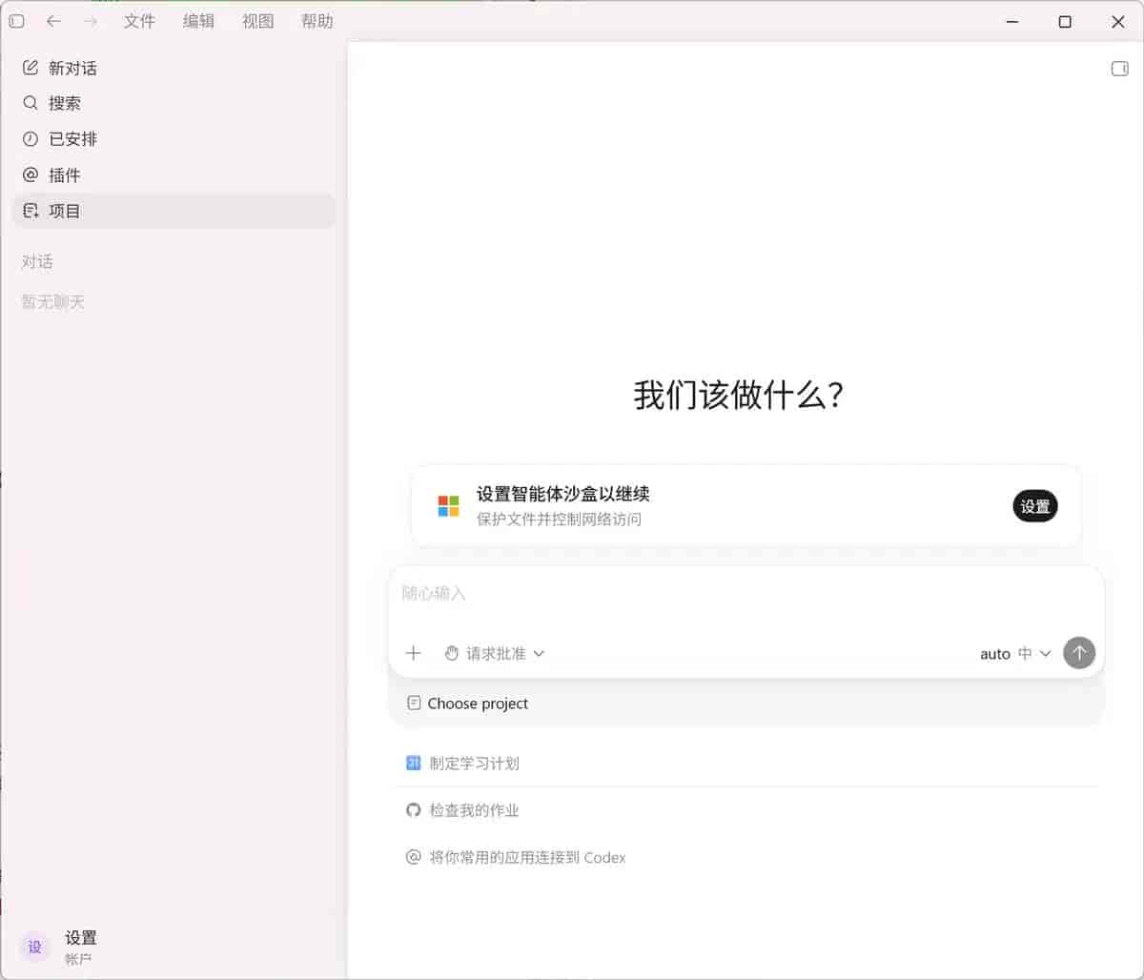The image size is (1144, 980).
Task: Click Choose project below the input
Action: tap(467, 704)
